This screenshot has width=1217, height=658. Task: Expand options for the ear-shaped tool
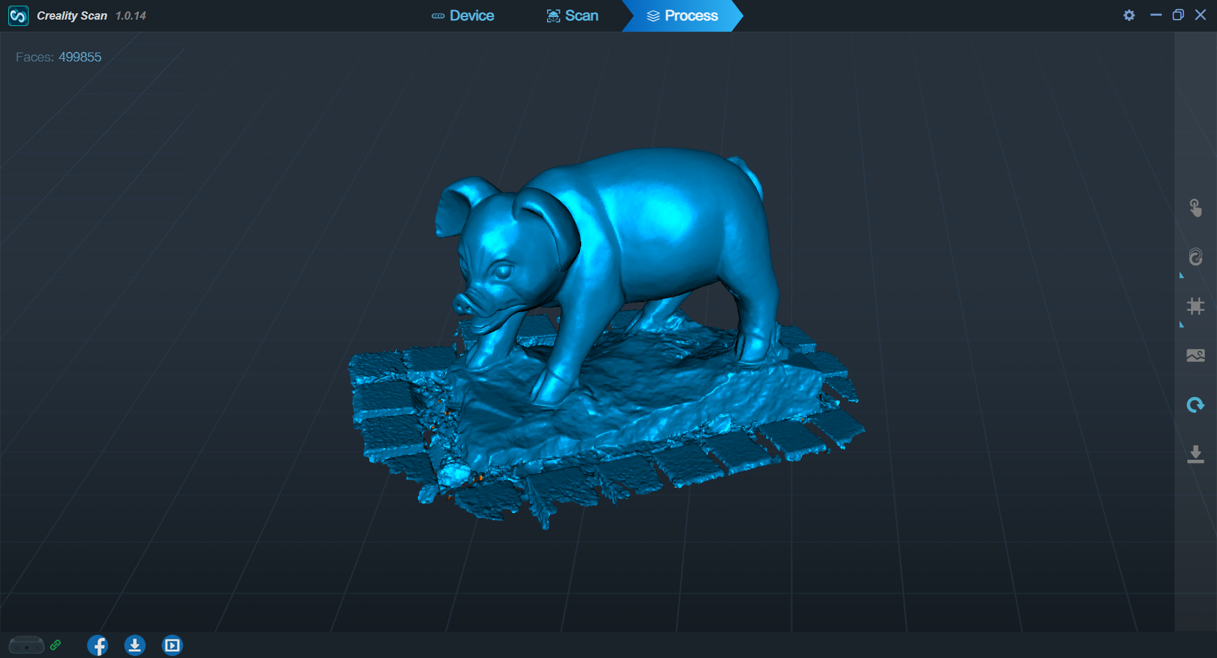click(1181, 275)
